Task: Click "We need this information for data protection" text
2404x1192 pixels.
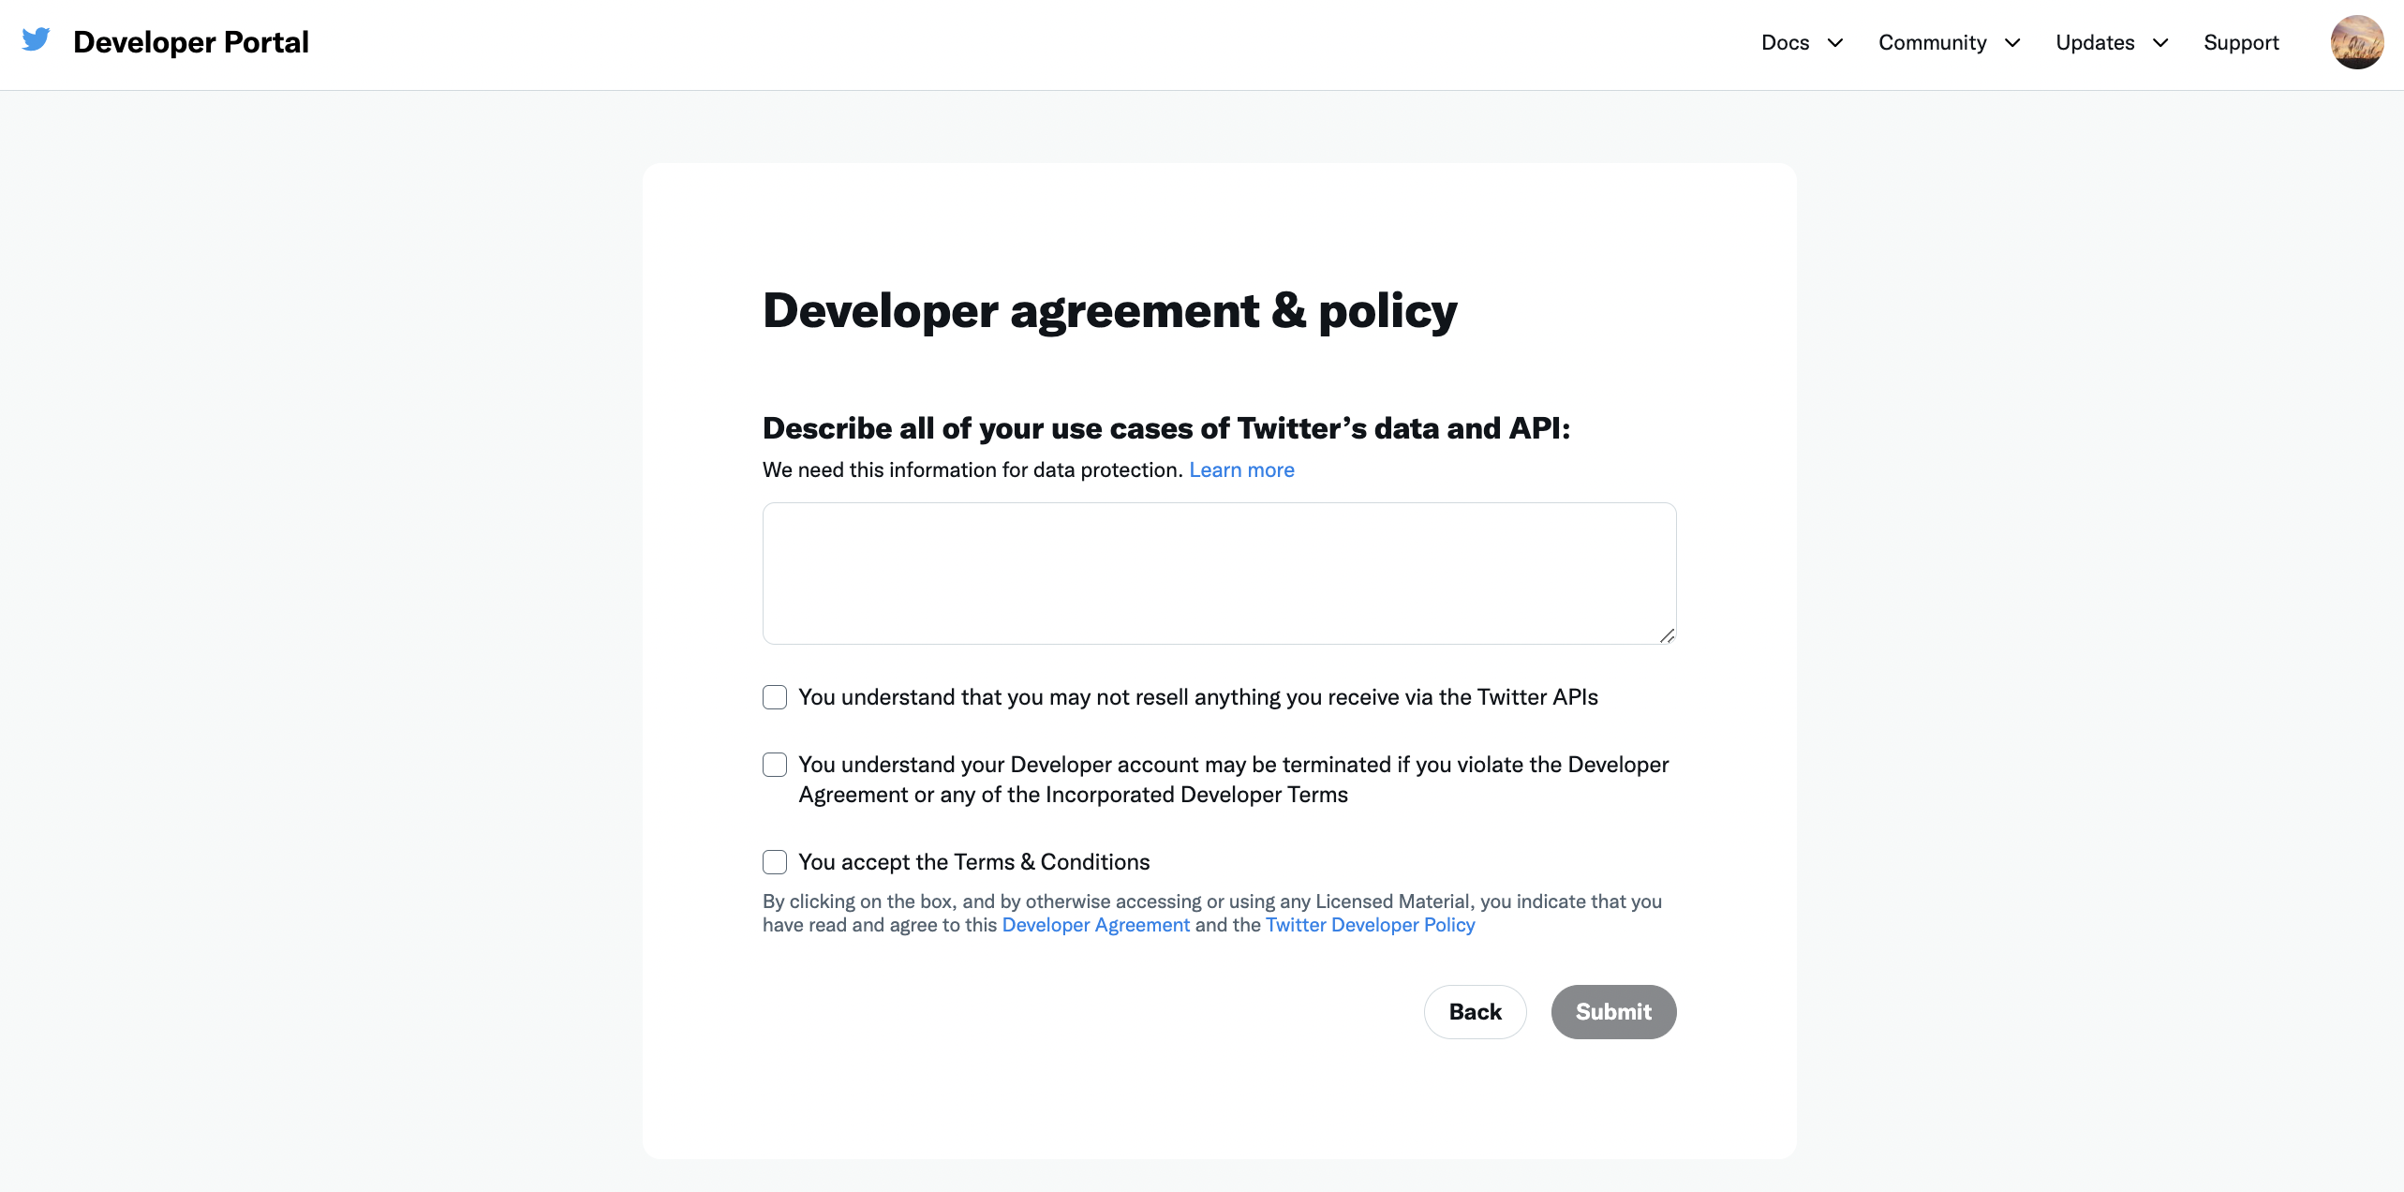Action: (972, 470)
